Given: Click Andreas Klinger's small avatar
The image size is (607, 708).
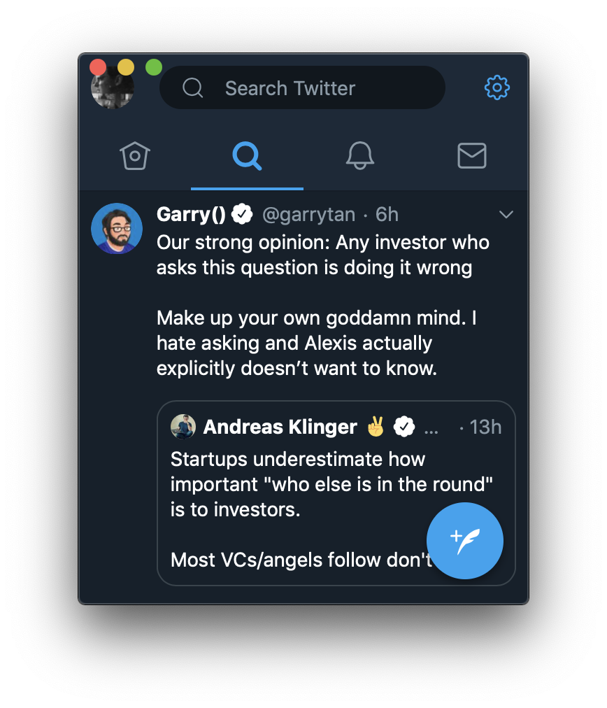Looking at the screenshot, I should pyautogui.click(x=183, y=426).
